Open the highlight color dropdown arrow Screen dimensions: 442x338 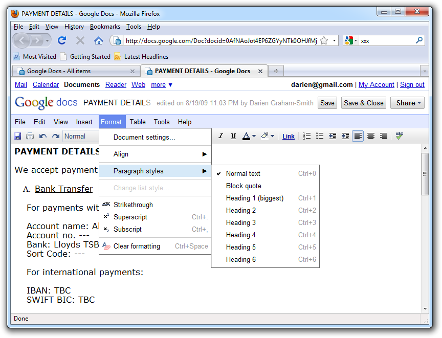[272, 136]
